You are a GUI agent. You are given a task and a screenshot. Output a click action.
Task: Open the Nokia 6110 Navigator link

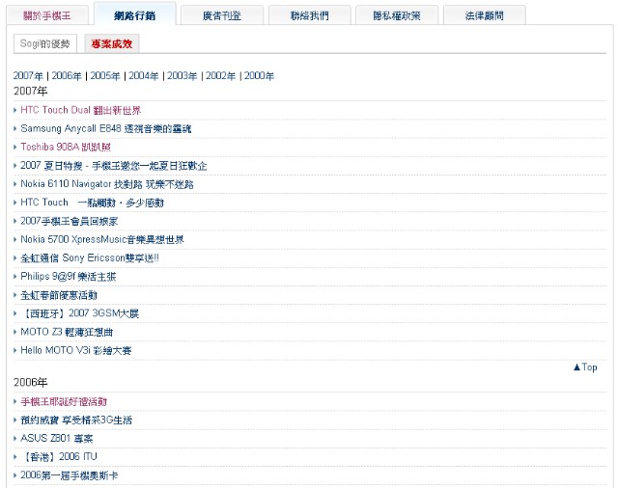tap(106, 184)
